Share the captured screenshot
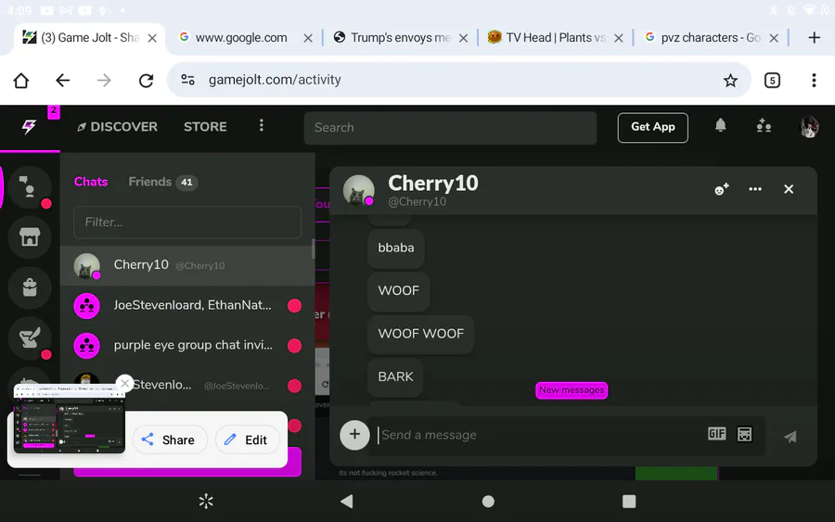 (x=170, y=439)
